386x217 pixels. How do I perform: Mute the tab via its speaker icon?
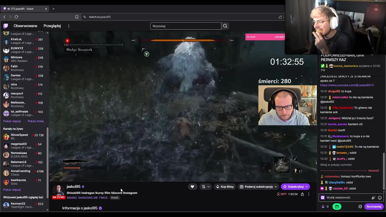point(8,9)
